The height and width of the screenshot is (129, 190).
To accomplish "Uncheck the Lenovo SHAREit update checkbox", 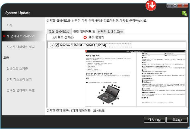I will click(57, 45).
